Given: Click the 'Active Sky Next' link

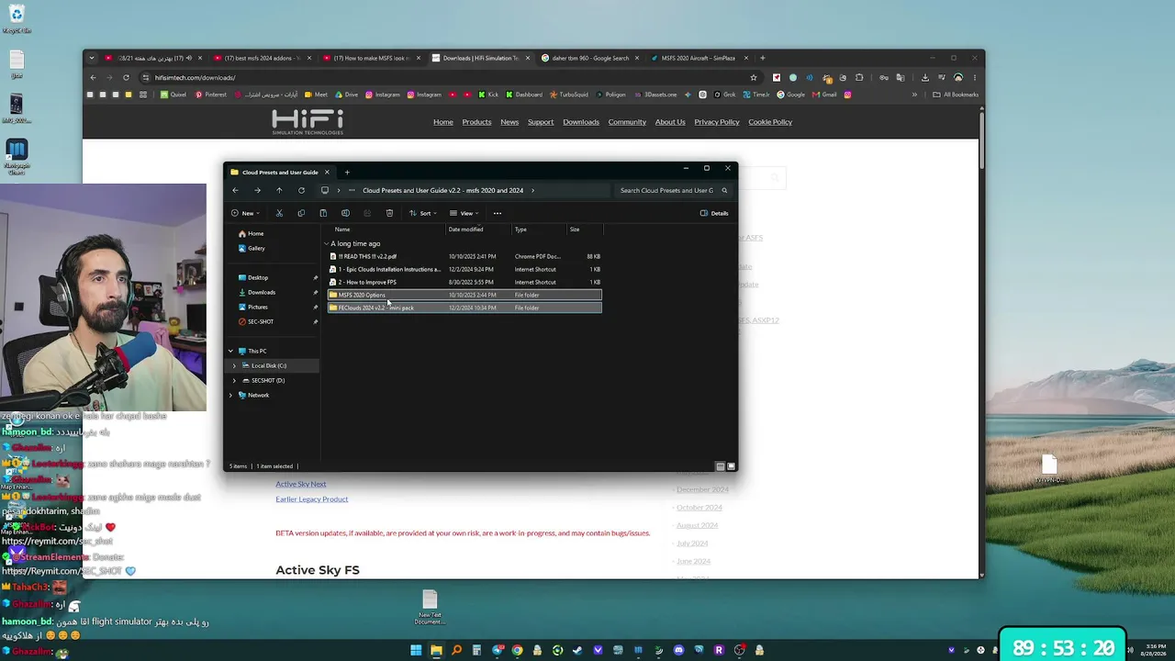Looking at the screenshot, I should 301,485.
